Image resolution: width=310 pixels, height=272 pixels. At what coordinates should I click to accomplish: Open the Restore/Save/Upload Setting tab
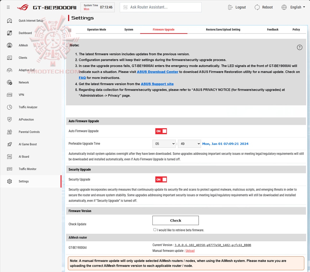pyautogui.click(x=223, y=30)
